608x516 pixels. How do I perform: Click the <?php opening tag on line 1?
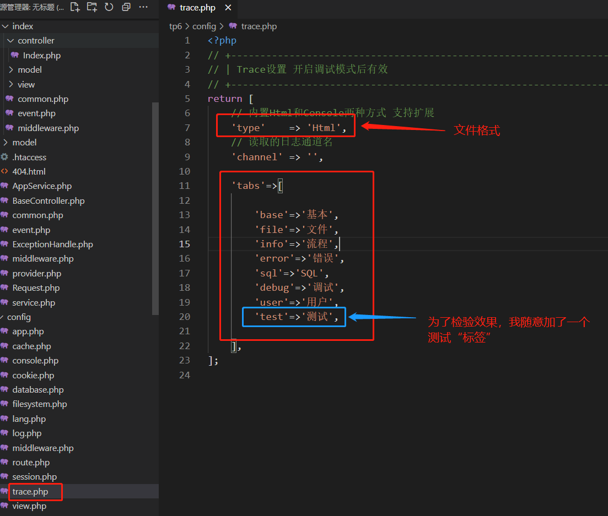pyautogui.click(x=222, y=41)
